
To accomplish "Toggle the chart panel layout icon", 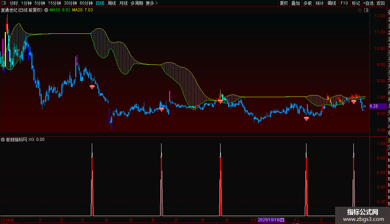I will (366, 10).
